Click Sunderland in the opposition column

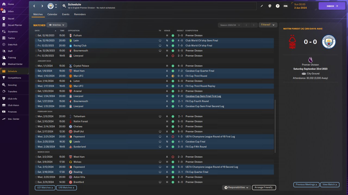click(80, 147)
